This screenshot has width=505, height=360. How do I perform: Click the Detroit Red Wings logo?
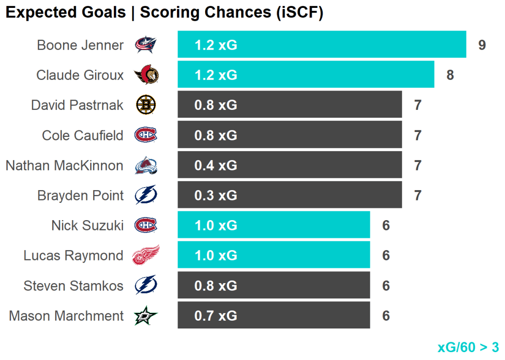[x=146, y=256]
